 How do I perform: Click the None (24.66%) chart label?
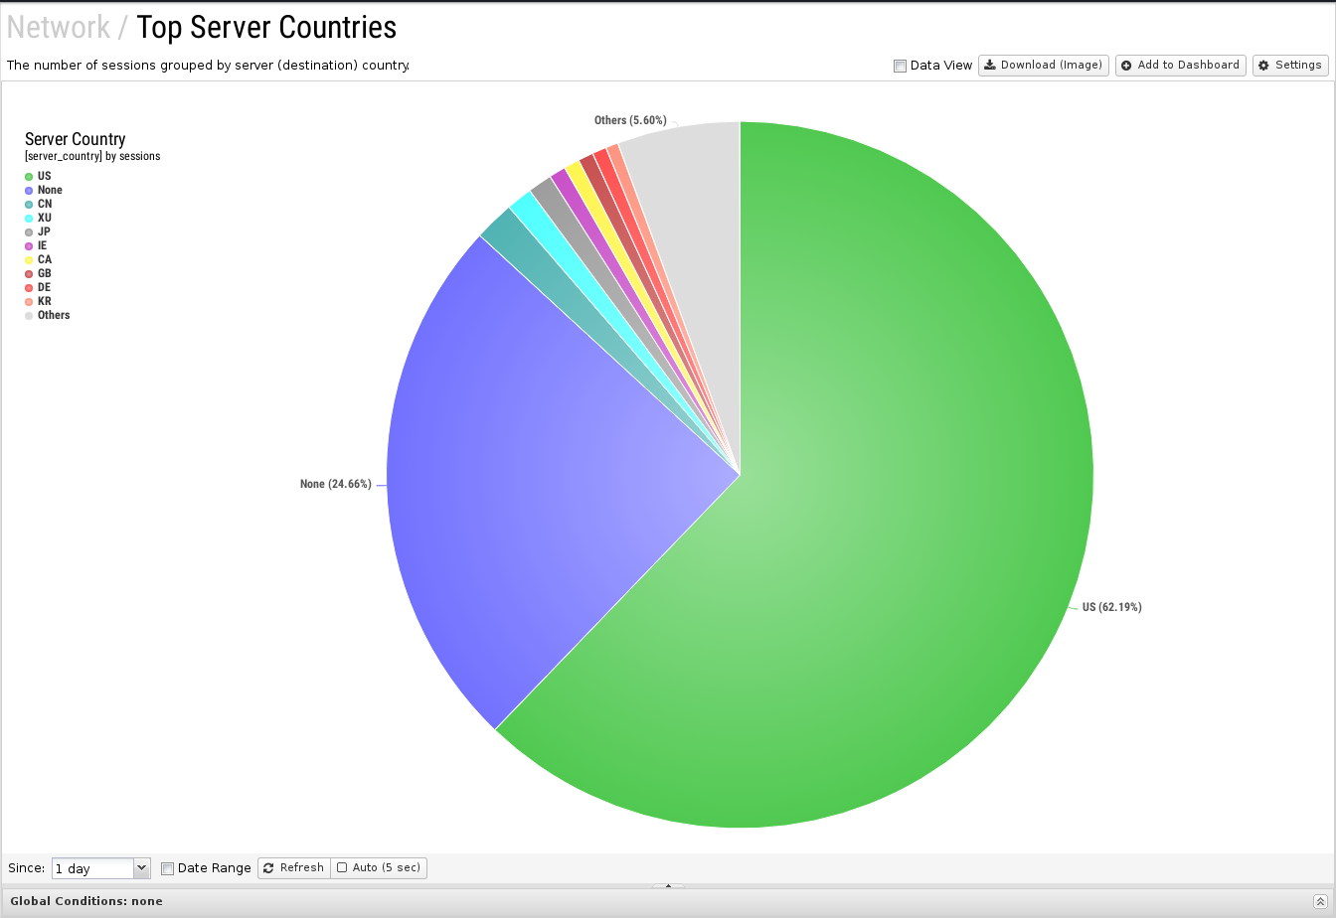coord(335,484)
